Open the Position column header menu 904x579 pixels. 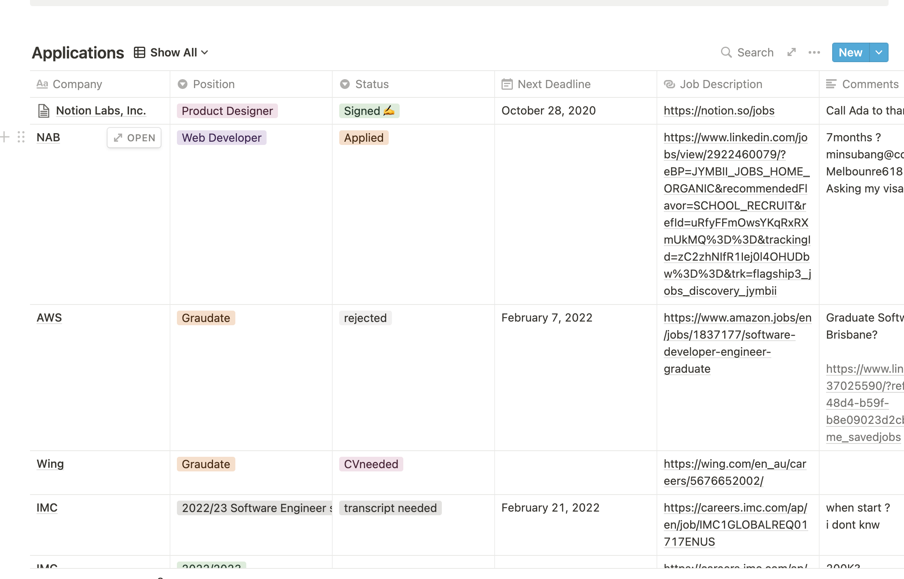click(x=251, y=84)
